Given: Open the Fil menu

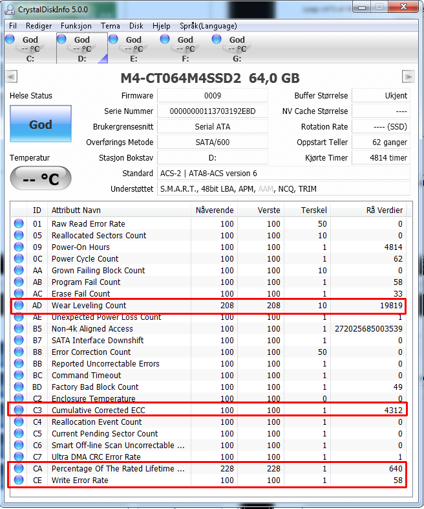Looking at the screenshot, I should coord(13,26).
